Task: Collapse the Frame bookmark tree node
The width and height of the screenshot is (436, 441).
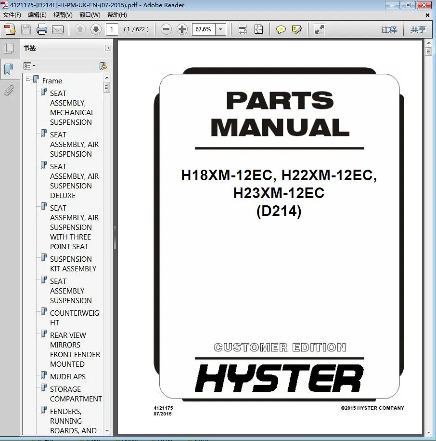Action: click(28, 79)
